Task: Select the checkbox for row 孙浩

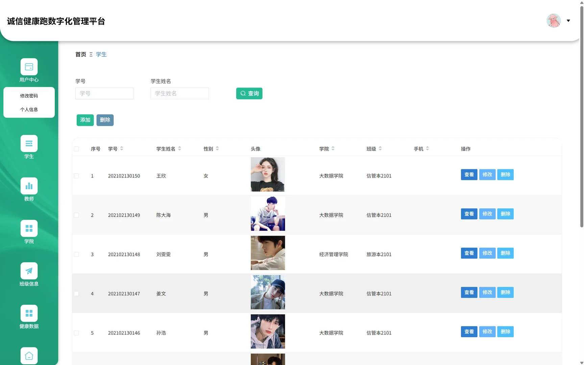Action: pyautogui.click(x=76, y=333)
